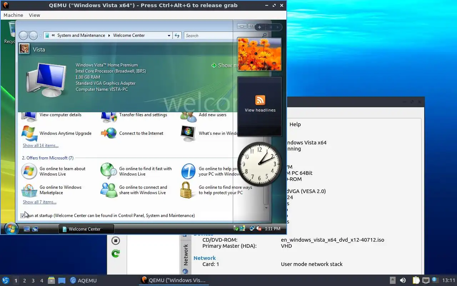Click the QEMU Windows Vista host taskbar button

tap(174, 280)
